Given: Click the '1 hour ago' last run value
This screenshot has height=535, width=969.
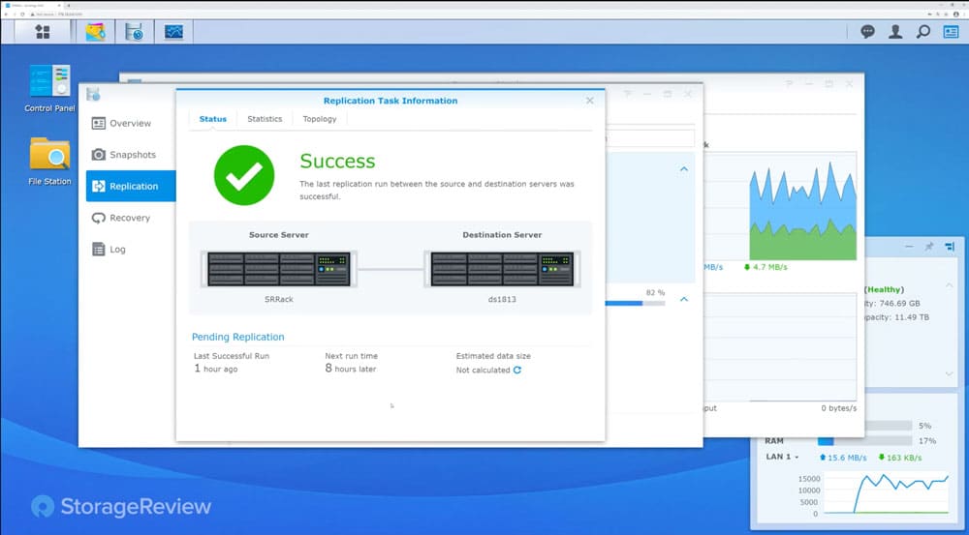Looking at the screenshot, I should pyautogui.click(x=216, y=369).
